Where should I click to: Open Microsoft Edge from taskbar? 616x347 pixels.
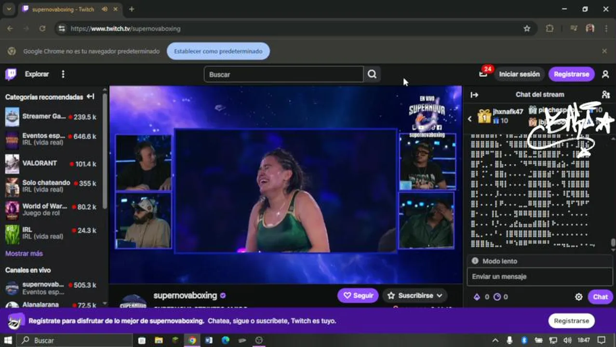pos(226,340)
